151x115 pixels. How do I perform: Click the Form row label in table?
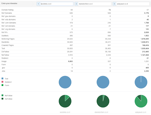(x=4, y=64)
